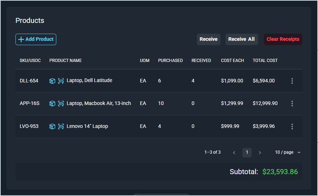Open the three-dot menu for Dell Latitude row
318x196 pixels.
coord(292,81)
